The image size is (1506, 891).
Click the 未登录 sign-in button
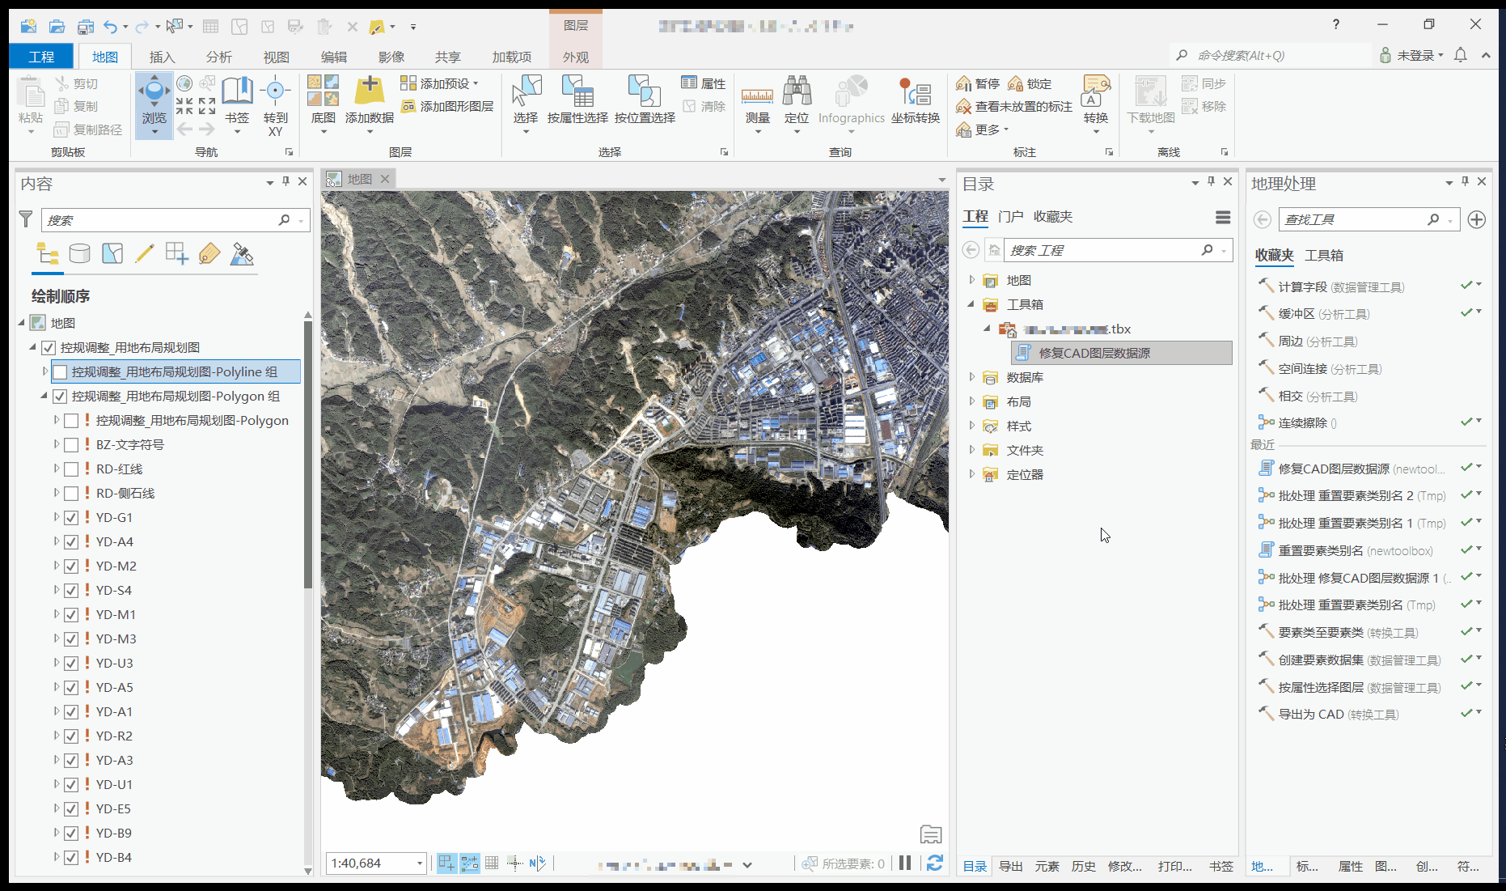1411,55
